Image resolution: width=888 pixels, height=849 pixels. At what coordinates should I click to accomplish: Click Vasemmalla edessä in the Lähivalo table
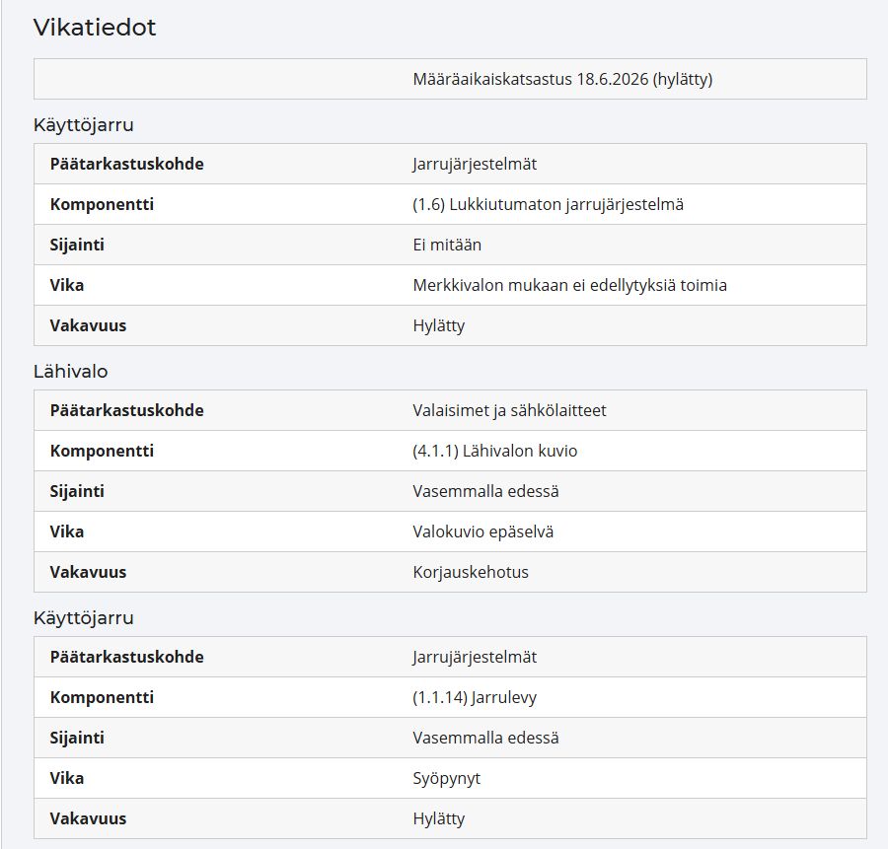(x=485, y=491)
